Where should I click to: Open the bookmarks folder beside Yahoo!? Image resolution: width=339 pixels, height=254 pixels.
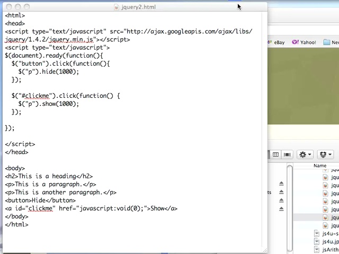pos(331,42)
